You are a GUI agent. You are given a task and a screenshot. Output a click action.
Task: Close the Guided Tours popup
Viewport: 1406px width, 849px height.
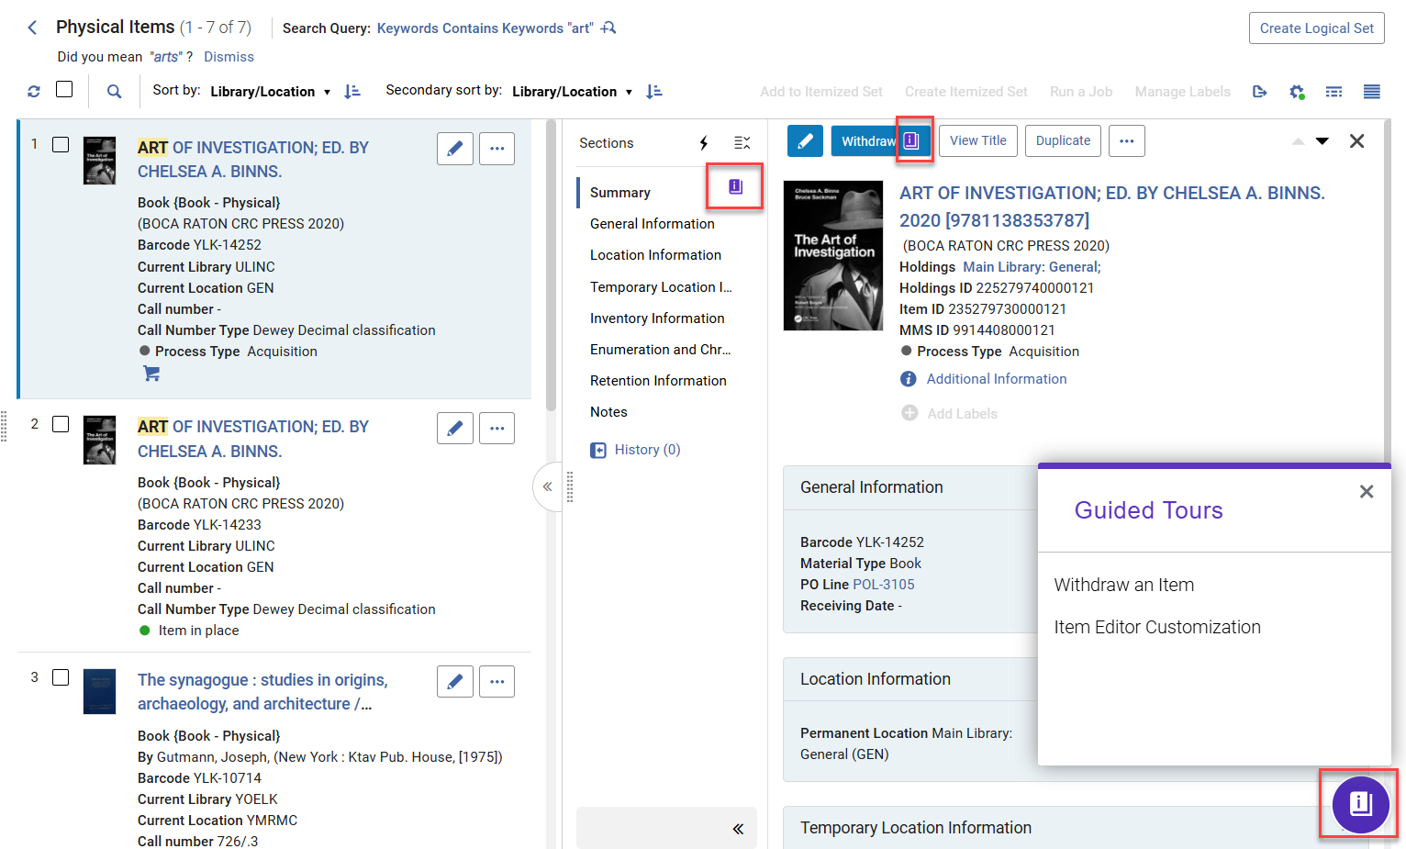coord(1367,492)
